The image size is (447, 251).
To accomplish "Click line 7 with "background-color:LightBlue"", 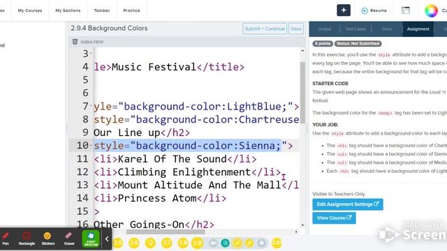I will pyautogui.click(x=196, y=107).
